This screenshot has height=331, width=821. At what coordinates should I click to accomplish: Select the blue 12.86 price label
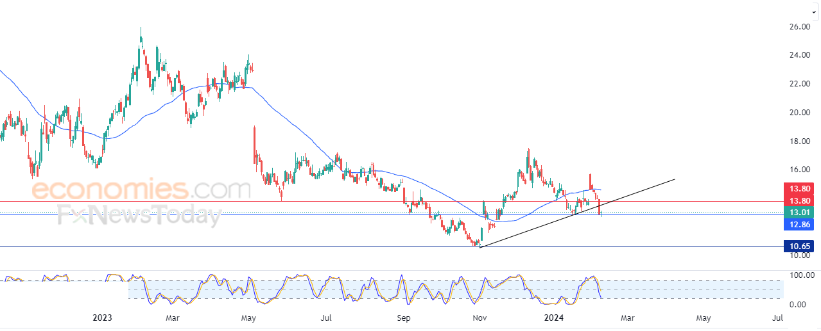point(799,224)
